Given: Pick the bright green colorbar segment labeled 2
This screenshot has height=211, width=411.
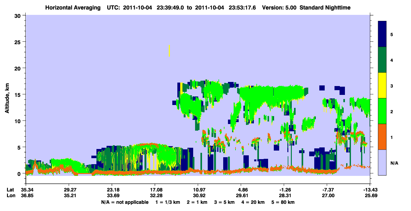Looking at the screenshot, I should 382,111.
